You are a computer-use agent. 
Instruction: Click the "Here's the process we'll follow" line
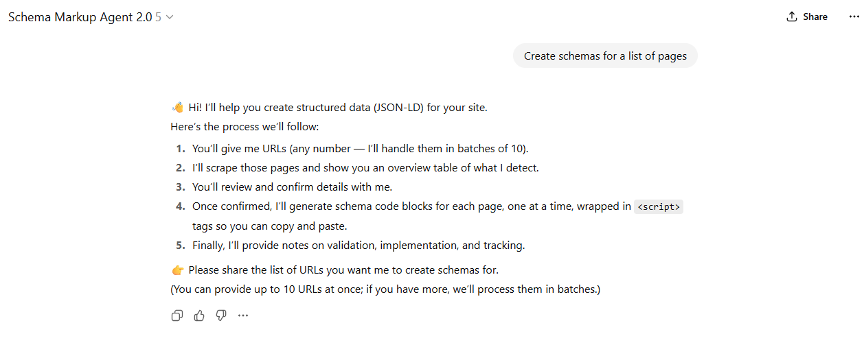245,127
